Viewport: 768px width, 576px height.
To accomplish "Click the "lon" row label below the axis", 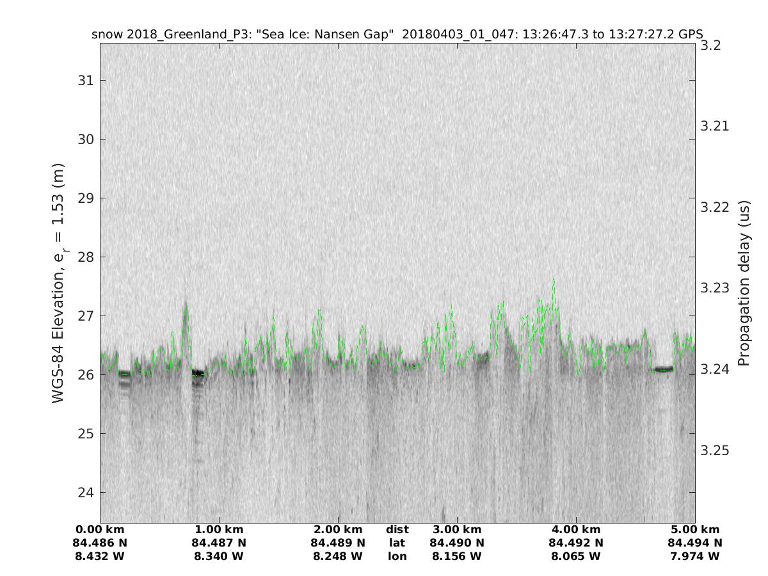I will pos(397,557).
